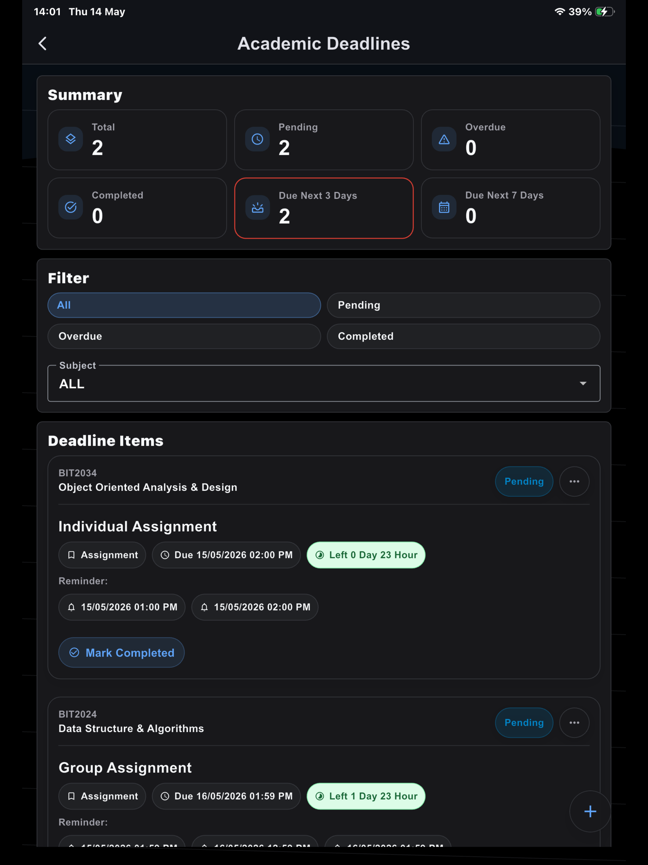The height and width of the screenshot is (865, 648).
Task: Tap the Overdue warning triangle icon
Action: coord(444,139)
